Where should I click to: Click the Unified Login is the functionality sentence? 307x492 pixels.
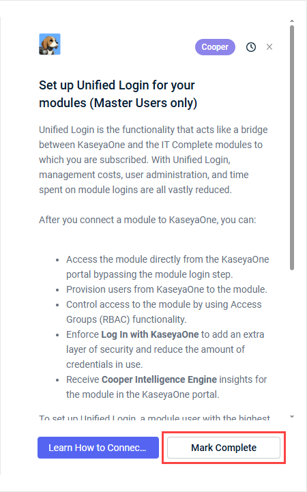coord(153,160)
